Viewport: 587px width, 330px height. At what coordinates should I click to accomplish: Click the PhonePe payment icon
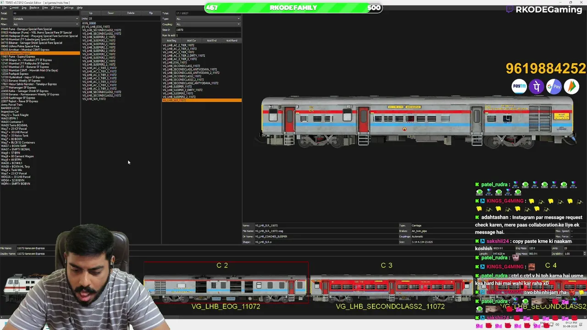tap(537, 86)
